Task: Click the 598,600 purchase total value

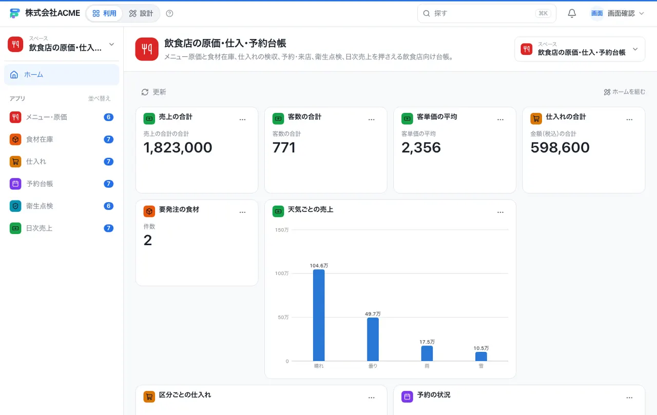Action: tap(560, 148)
